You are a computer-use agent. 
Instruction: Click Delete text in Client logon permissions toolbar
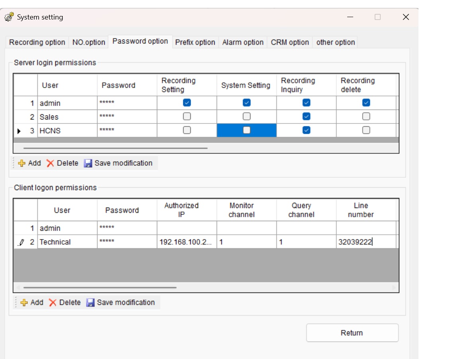tap(70, 302)
